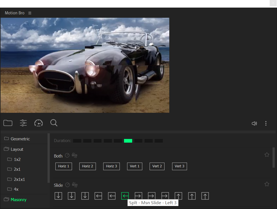Apply the Vert 3 preset
The image size is (277, 209).
(x=179, y=166)
